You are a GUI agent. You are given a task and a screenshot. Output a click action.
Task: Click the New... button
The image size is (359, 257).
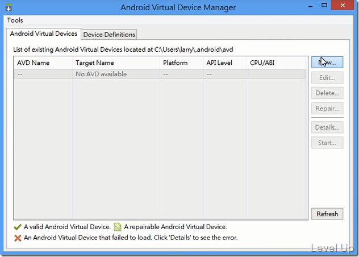point(327,63)
